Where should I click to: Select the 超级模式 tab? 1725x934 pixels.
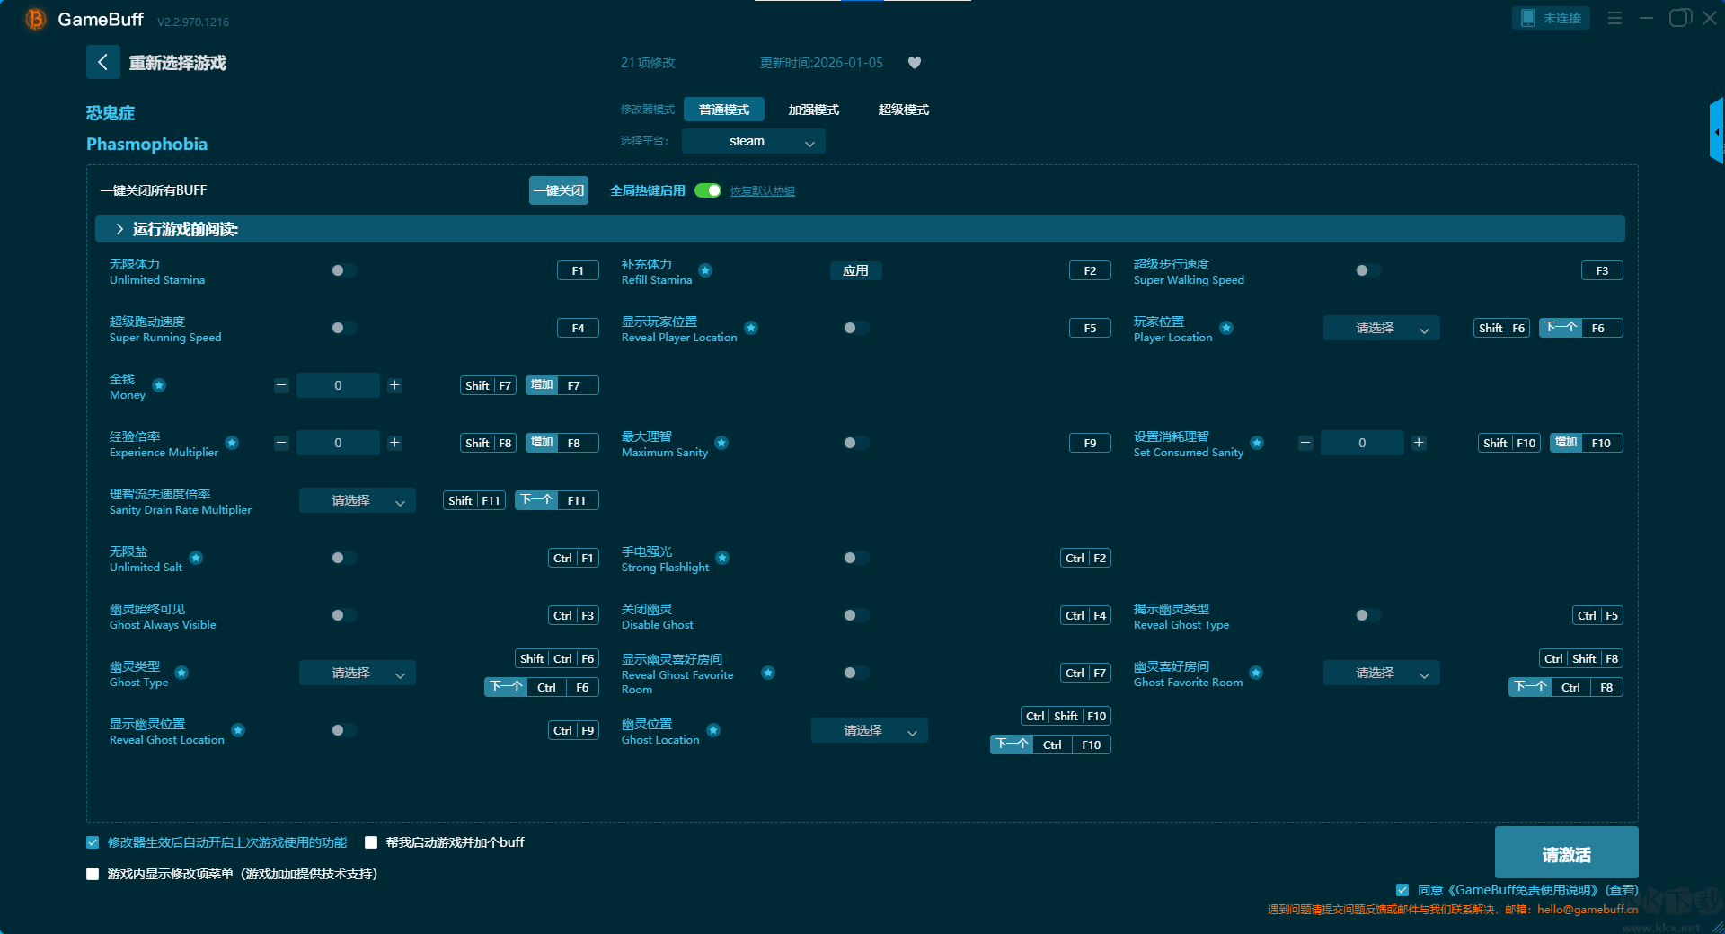903,110
